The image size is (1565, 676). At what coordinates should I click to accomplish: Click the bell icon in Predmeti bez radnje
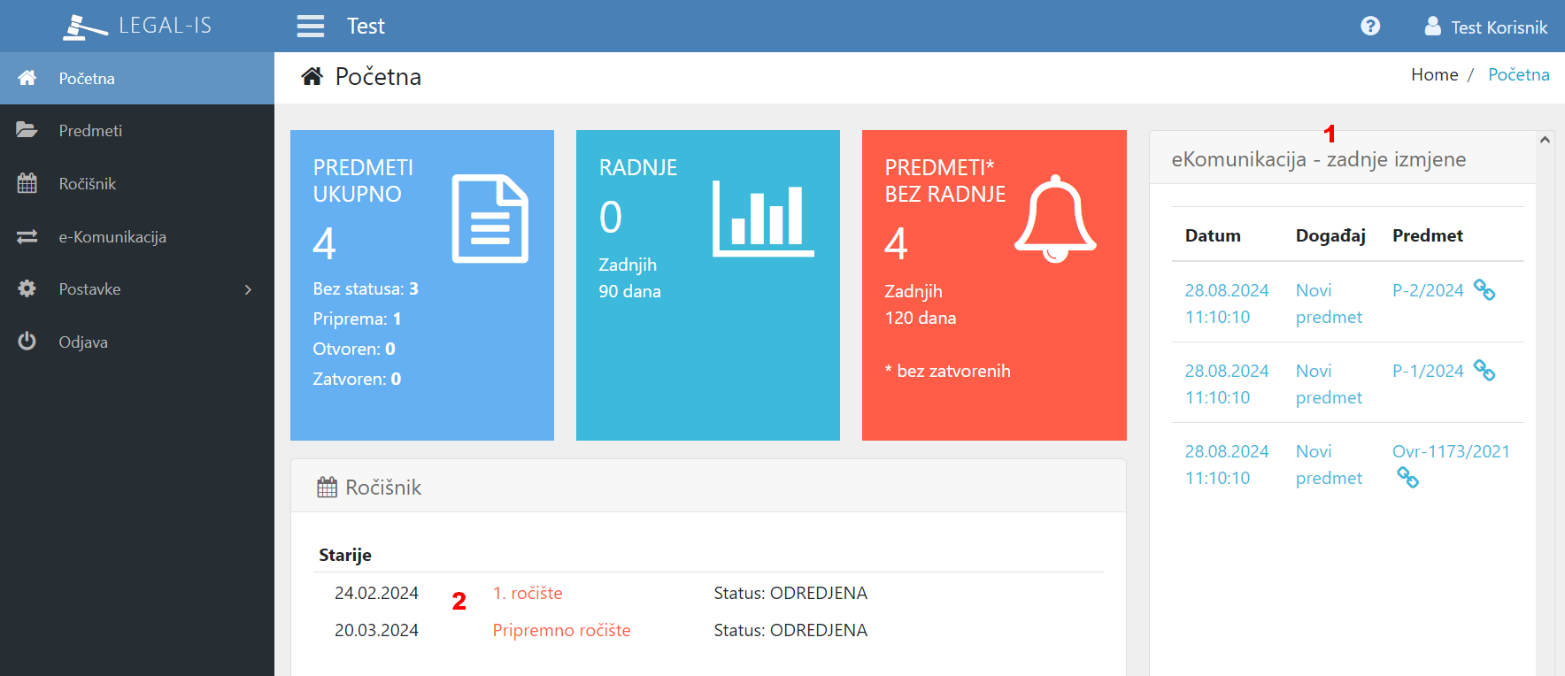pos(1055,219)
